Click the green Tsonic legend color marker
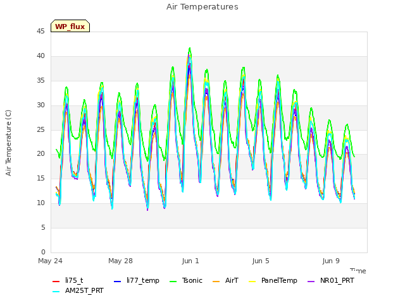This screenshot has height=303, width=405. tap(173, 282)
